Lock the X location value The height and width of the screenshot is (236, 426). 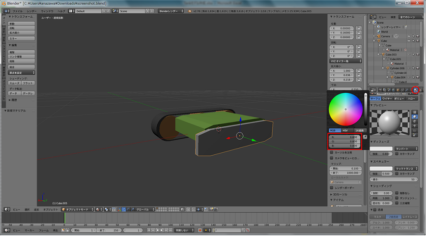[359, 29]
